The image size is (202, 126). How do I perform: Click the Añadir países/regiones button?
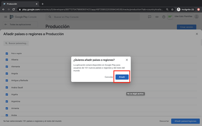coord(185,121)
